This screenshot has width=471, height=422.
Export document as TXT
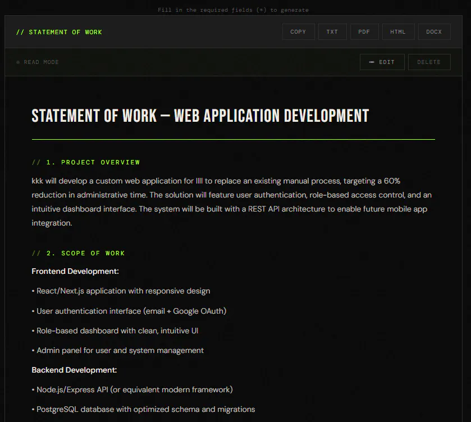click(332, 32)
